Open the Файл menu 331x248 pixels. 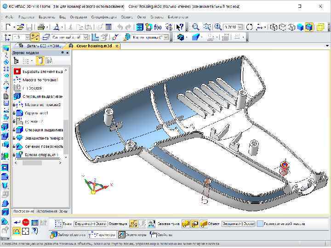tap(9, 17)
